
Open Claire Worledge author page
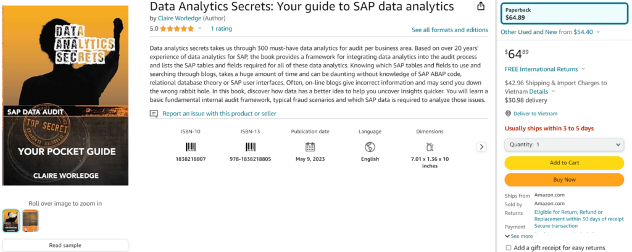pos(185,19)
